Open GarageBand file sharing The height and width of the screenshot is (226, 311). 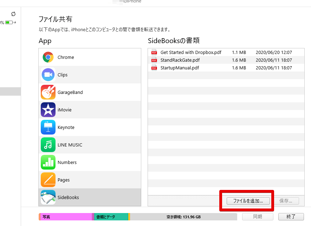pos(48,92)
